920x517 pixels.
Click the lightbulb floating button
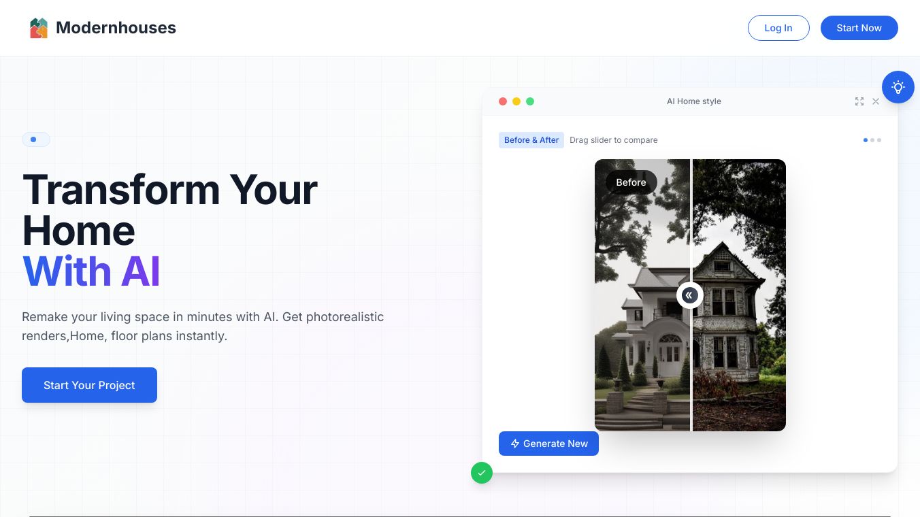pos(898,87)
